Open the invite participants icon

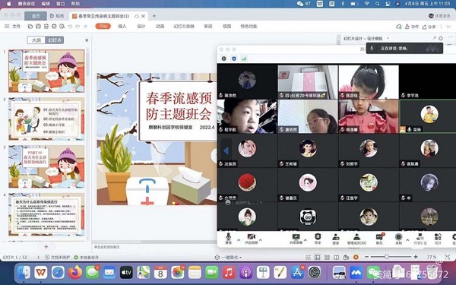[336, 239]
